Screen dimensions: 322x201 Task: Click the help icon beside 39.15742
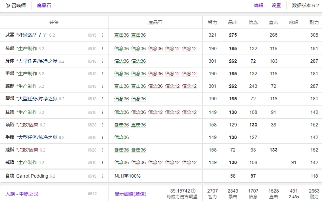coord(193,191)
